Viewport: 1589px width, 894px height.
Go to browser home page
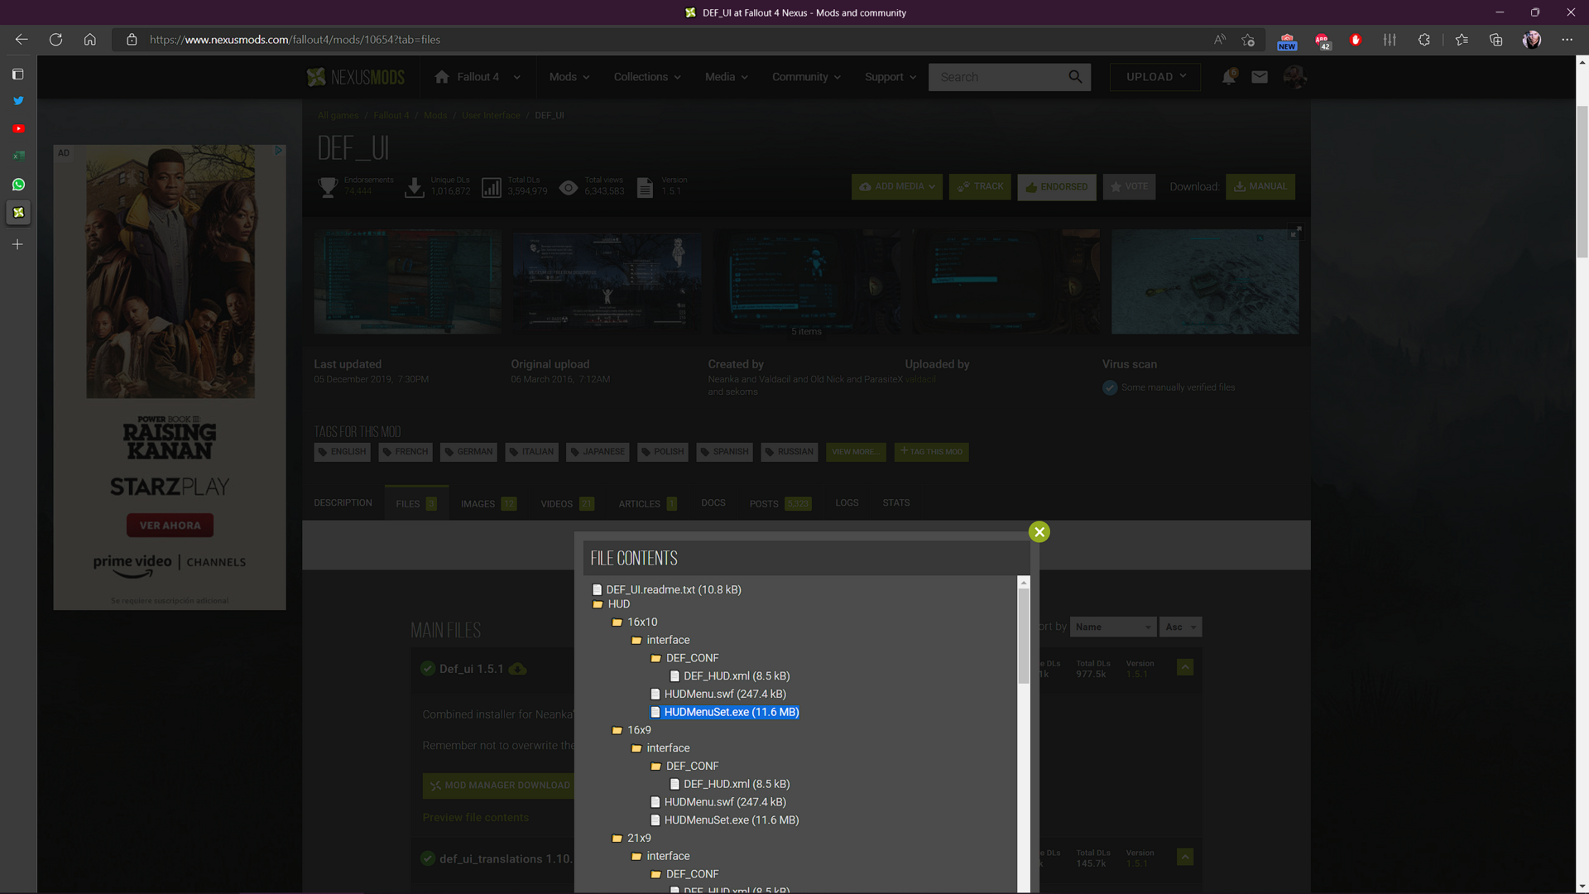coord(89,39)
